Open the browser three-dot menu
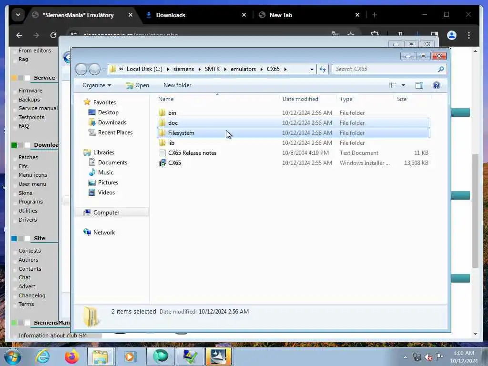Screen dimensions: 488x366 coord(469,35)
